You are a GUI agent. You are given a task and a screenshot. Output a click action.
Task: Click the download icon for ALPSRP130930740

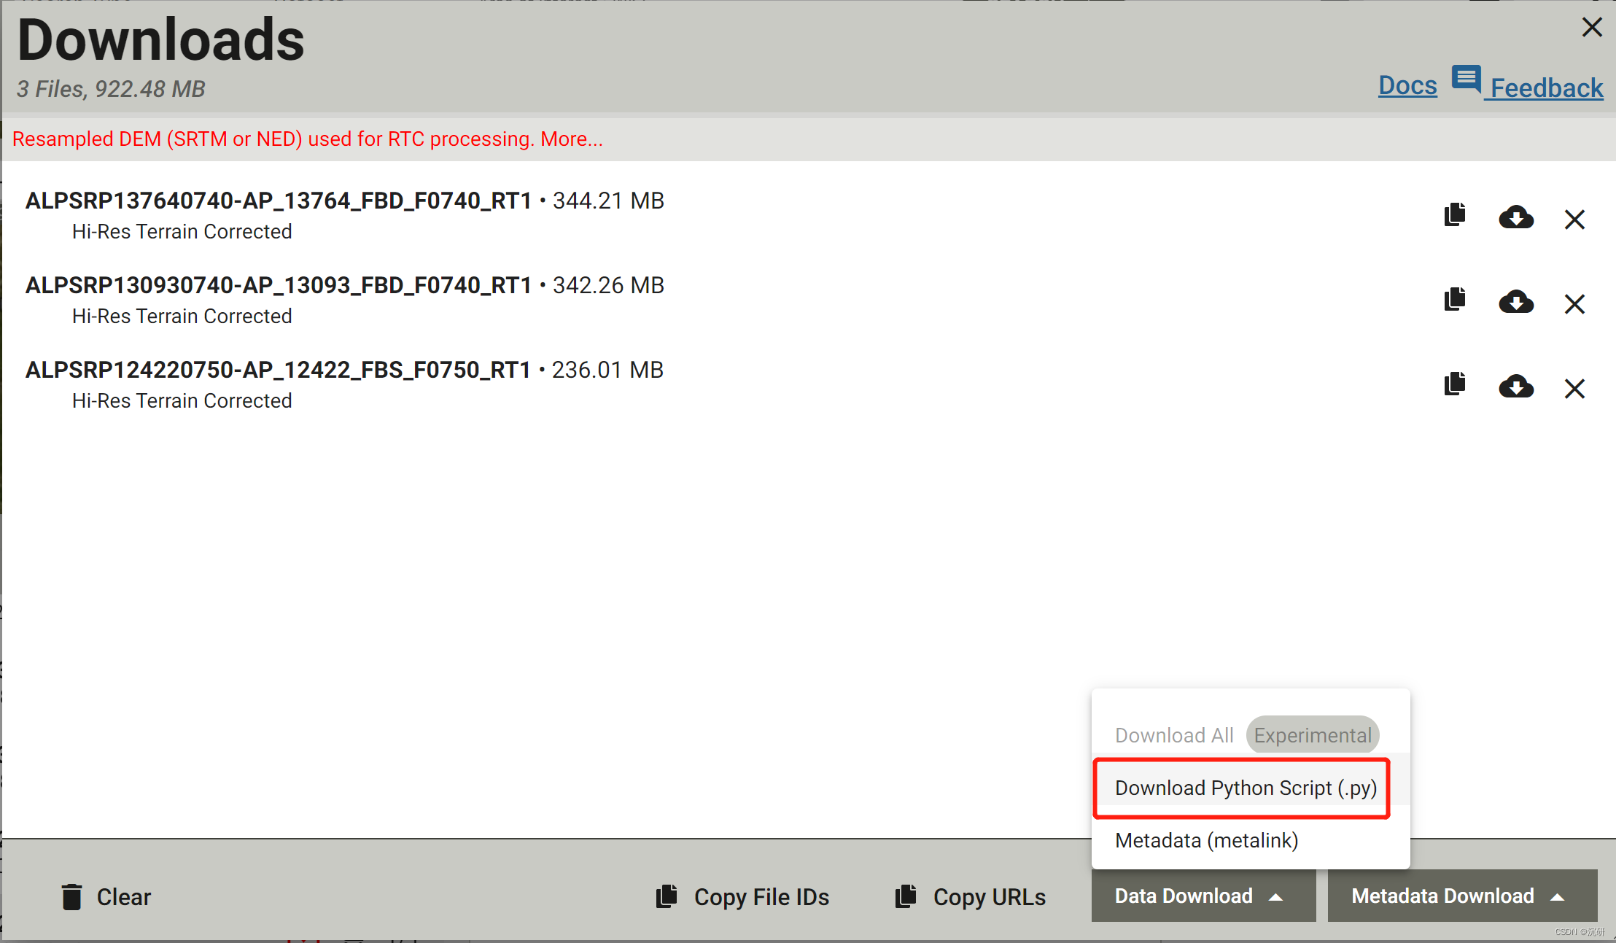pyautogui.click(x=1516, y=302)
